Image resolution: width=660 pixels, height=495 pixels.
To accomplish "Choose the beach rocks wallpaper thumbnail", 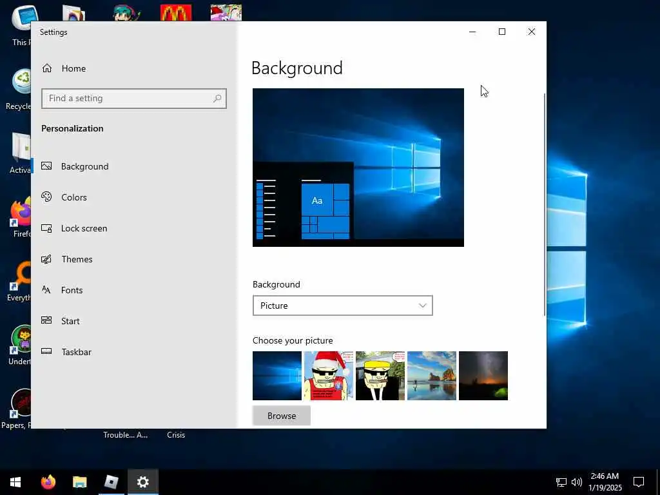I will tap(432, 376).
